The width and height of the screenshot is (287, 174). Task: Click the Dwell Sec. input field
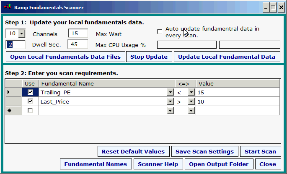click(x=16, y=44)
